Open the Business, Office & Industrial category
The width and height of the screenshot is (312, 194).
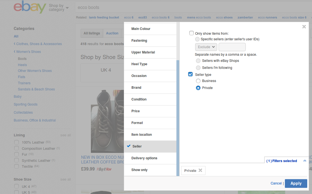pos(35,120)
